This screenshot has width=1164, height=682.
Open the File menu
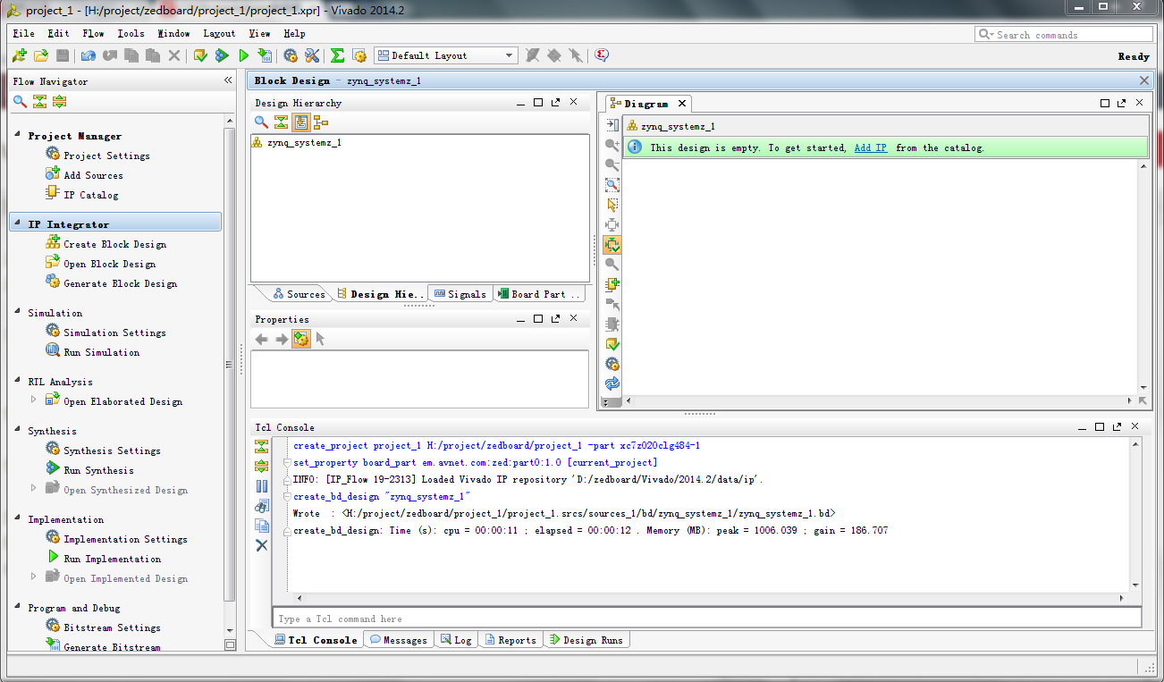(x=23, y=33)
